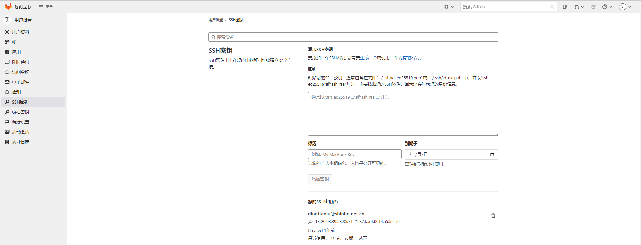Open 通知 settings with the bell icon
Viewport: 641px width, 245px height.
click(x=16, y=92)
